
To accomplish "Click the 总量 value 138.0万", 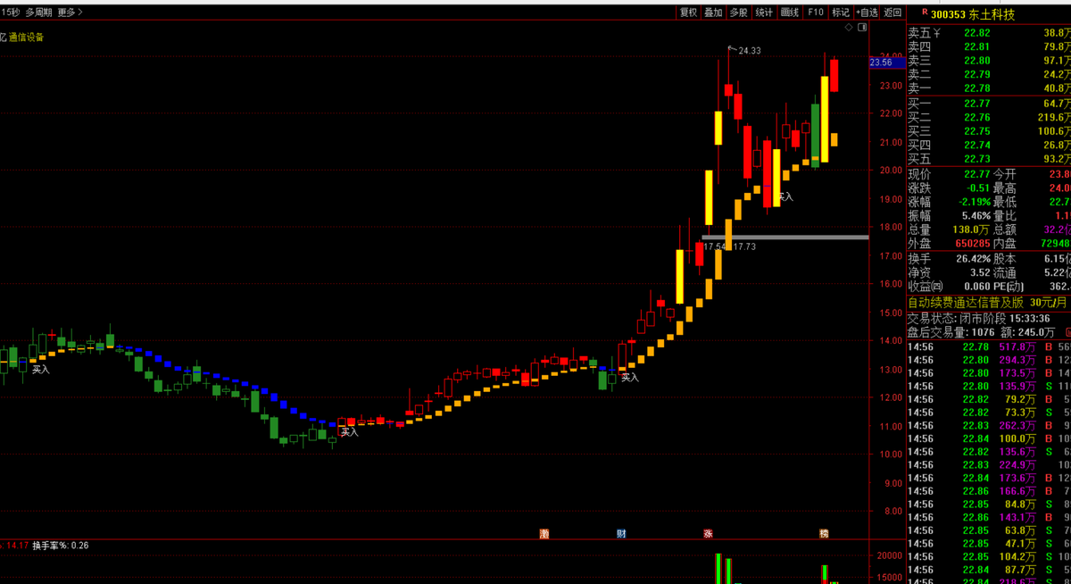I will (973, 229).
